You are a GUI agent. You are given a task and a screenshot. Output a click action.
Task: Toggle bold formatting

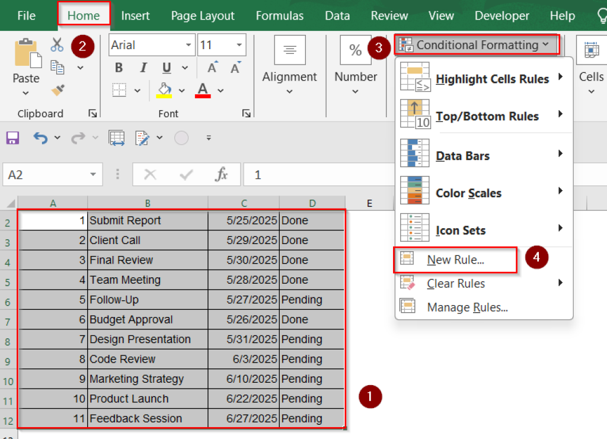click(x=119, y=68)
